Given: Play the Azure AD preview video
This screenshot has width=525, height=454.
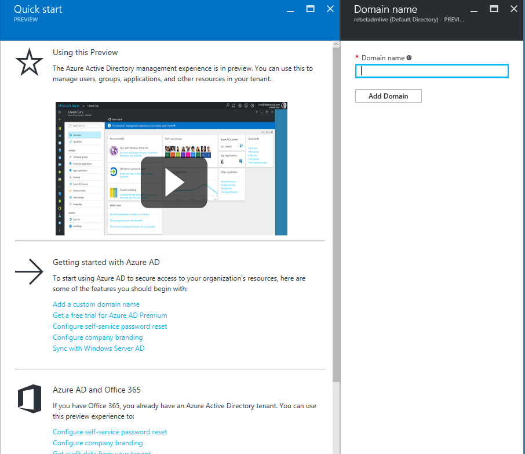Looking at the screenshot, I should (x=174, y=183).
